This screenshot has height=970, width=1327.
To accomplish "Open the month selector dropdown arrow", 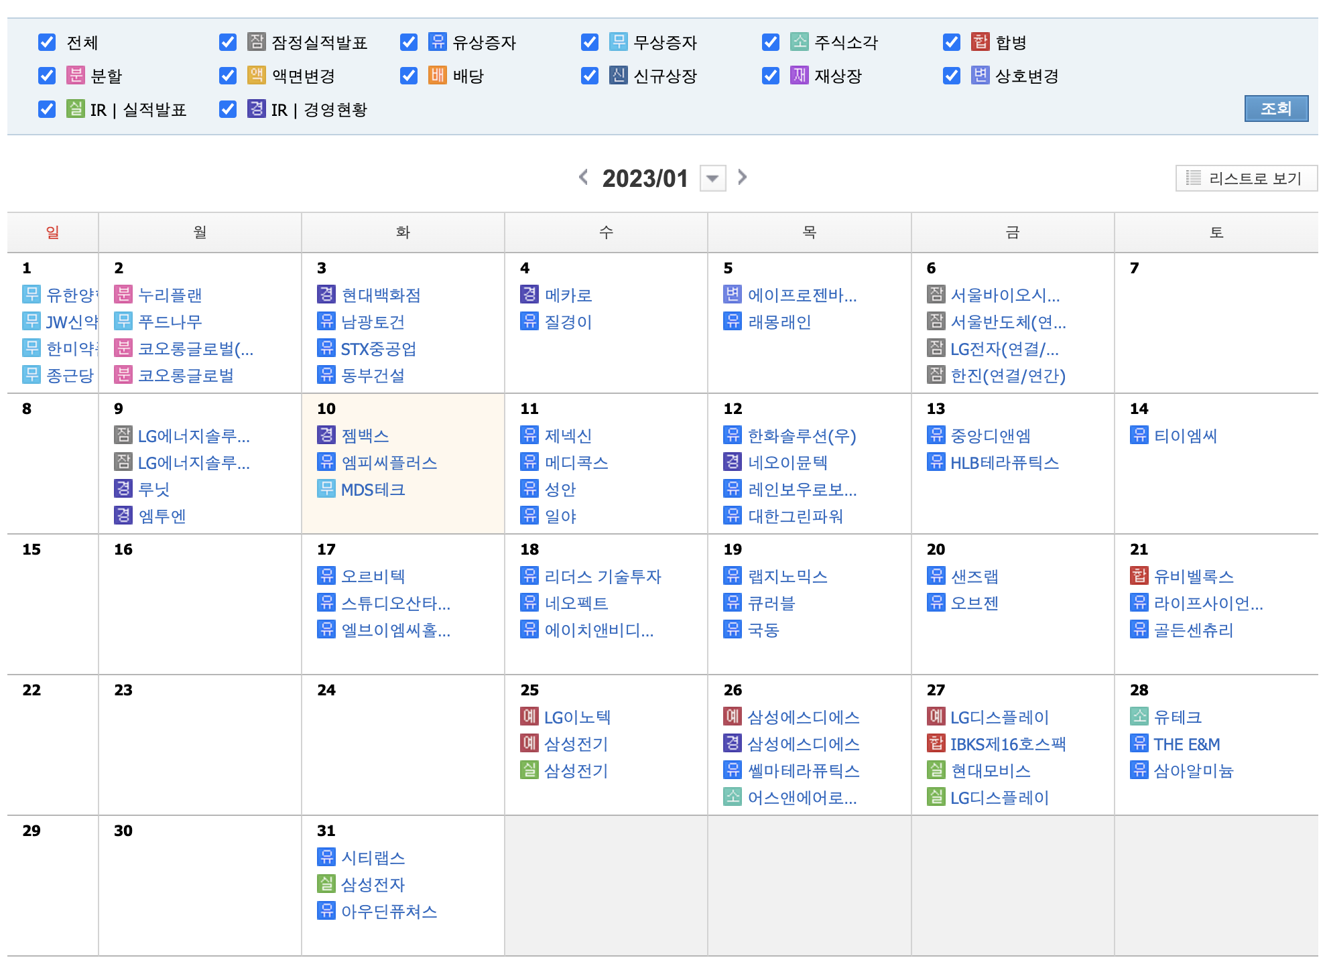I will (x=712, y=178).
